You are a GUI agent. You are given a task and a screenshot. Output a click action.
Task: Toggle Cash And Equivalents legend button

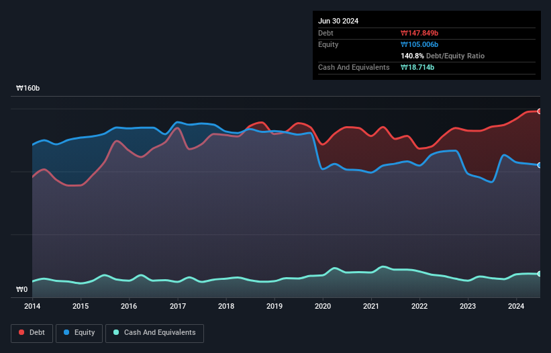(x=154, y=333)
